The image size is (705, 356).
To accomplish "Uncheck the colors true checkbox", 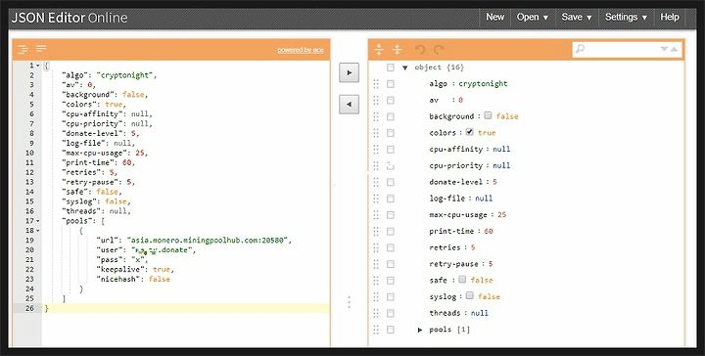I will (x=470, y=132).
